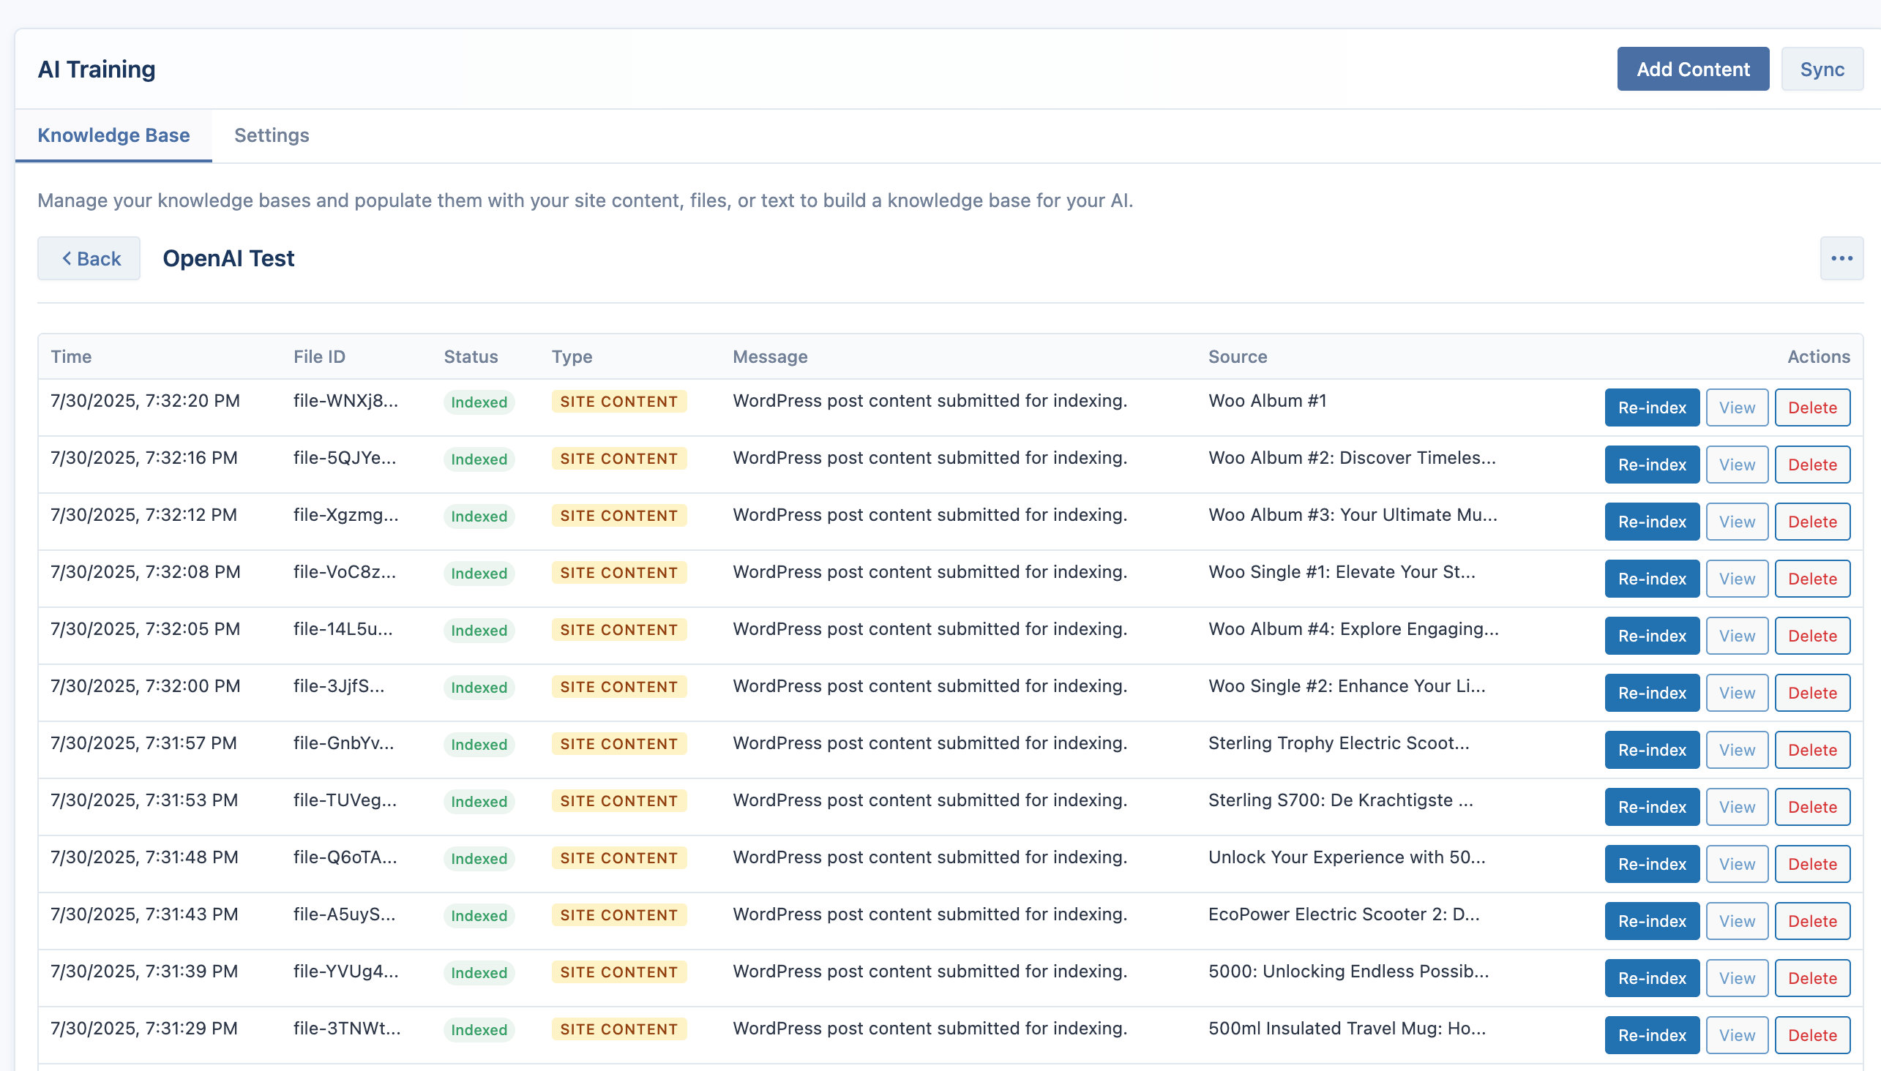1881x1071 pixels.
Task: Re-index Woo Album #4 Explore Engaging row
Action: click(x=1652, y=636)
